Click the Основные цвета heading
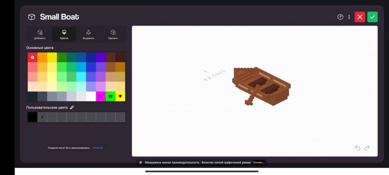This screenshot has height=175, width=389. 40,48
